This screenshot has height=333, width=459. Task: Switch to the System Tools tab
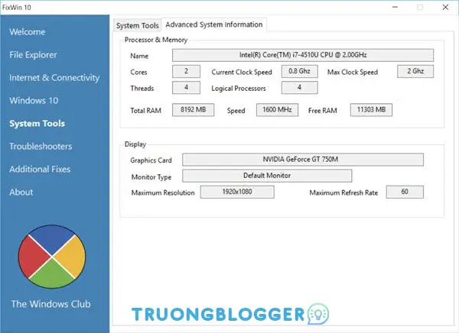click(137, 25)
